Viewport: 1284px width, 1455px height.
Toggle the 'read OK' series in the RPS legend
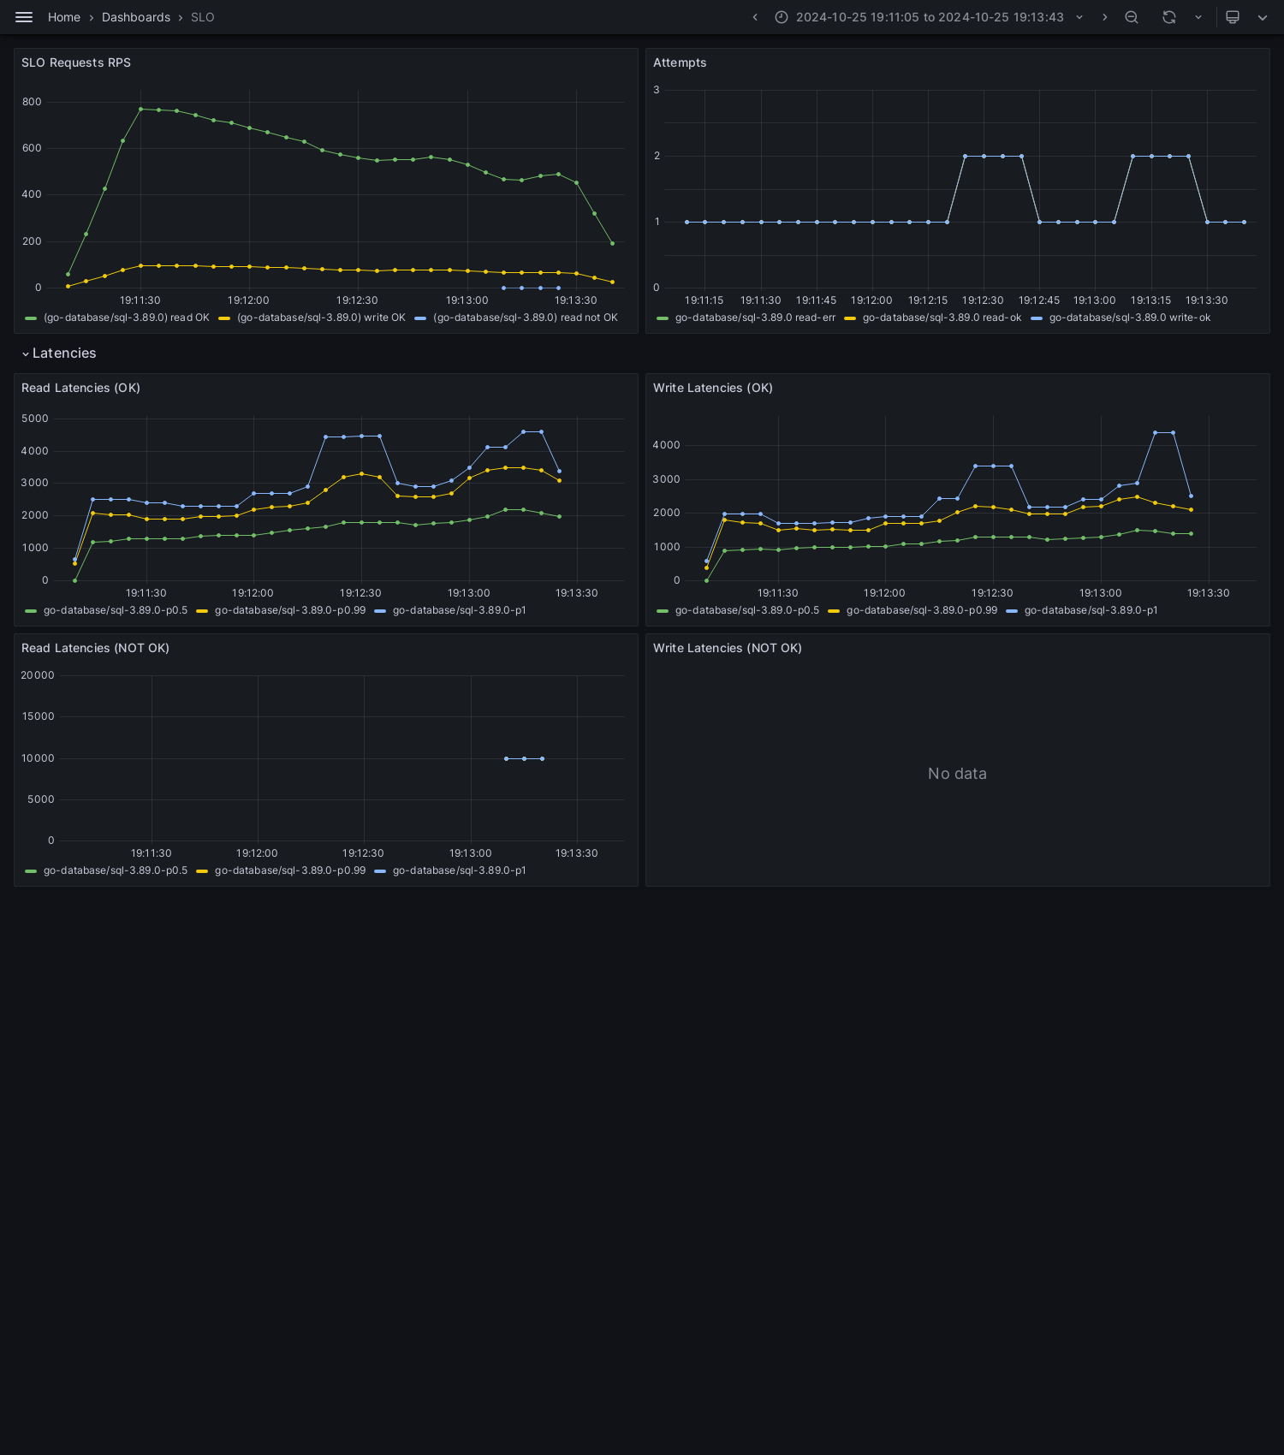pos(127,318)
